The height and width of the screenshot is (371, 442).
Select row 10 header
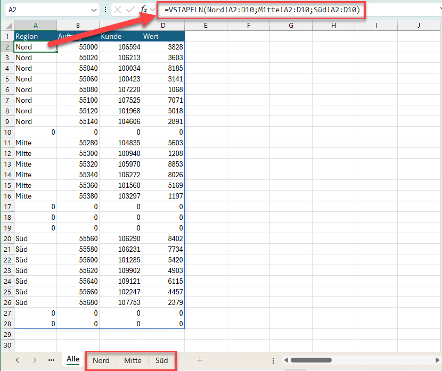tap(7, 132)
